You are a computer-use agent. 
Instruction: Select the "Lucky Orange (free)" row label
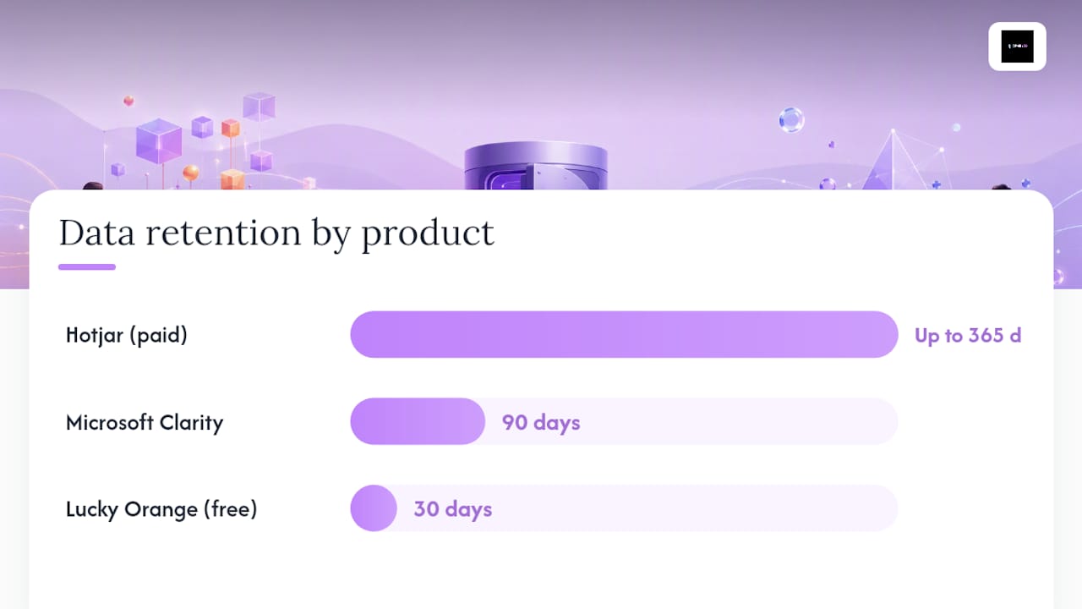pos(161,509)
